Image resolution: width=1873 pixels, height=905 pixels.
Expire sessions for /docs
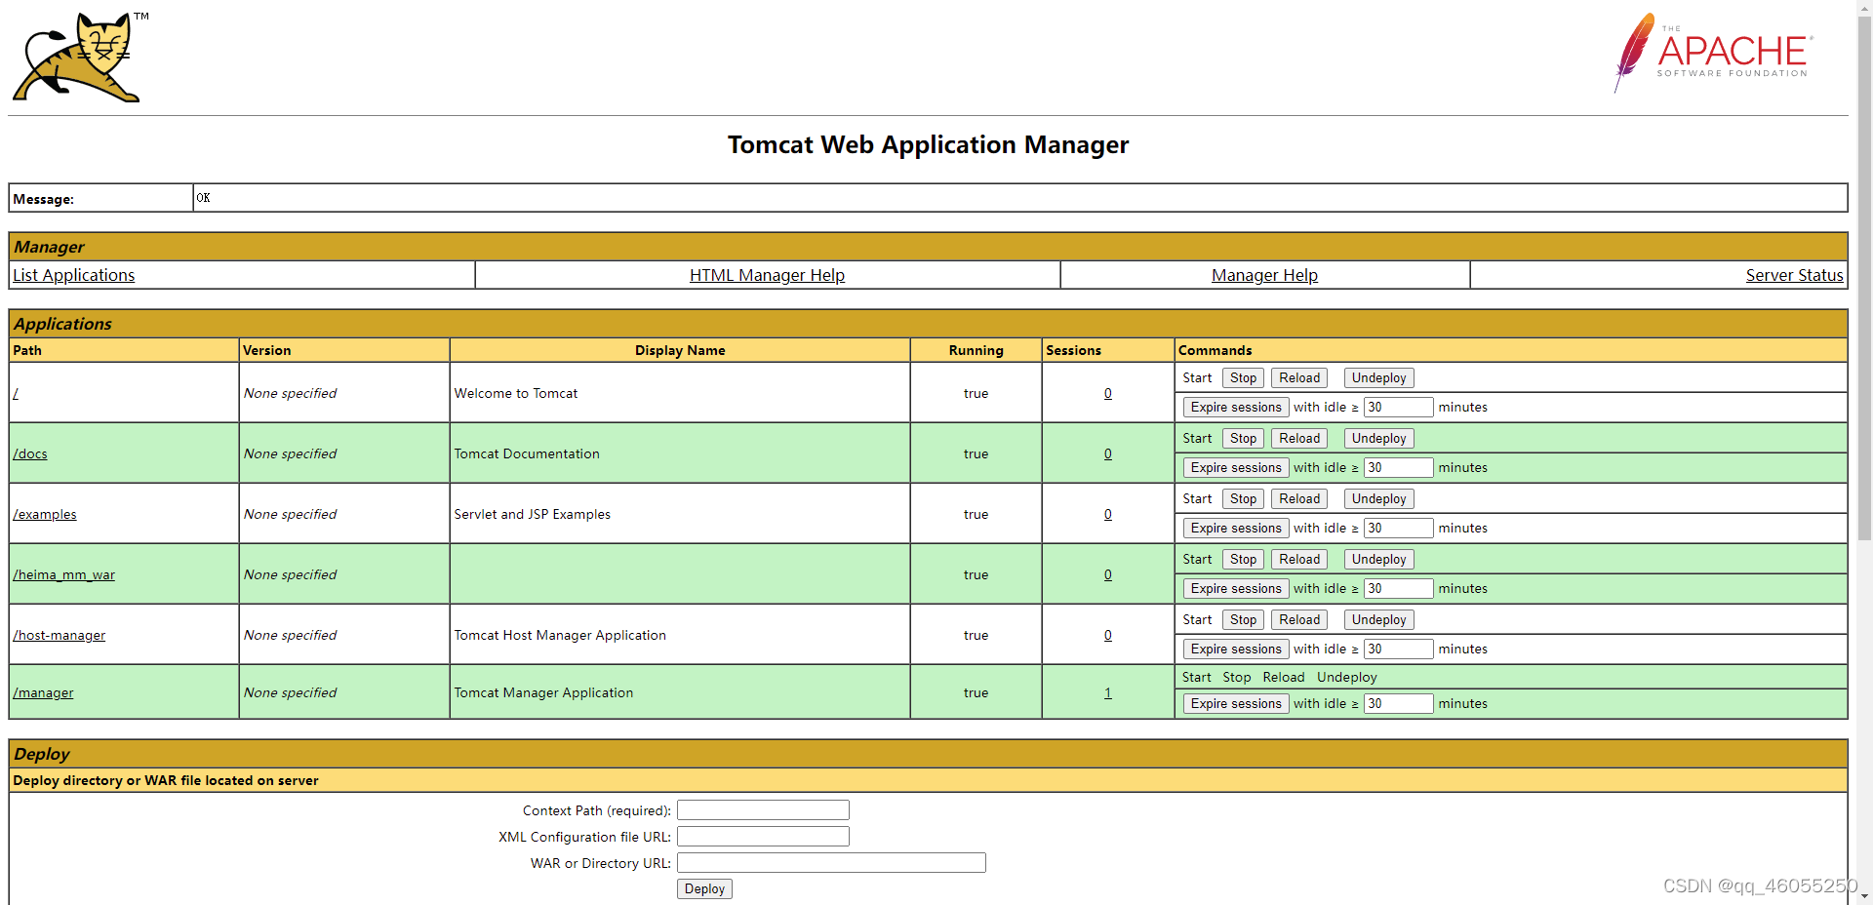tap(1236, 467)
